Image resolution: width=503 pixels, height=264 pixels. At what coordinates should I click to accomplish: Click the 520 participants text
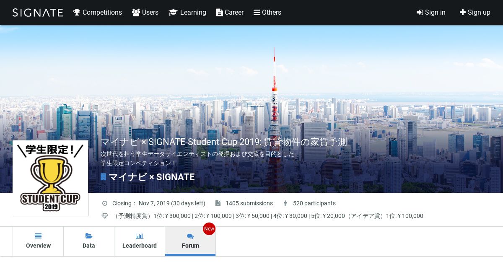314,203
